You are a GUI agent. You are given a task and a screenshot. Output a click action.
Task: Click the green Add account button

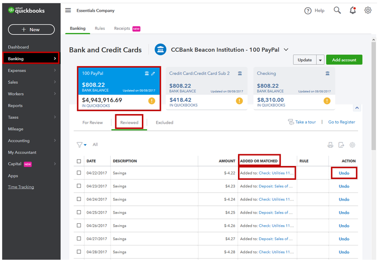[x=344, y=60]
